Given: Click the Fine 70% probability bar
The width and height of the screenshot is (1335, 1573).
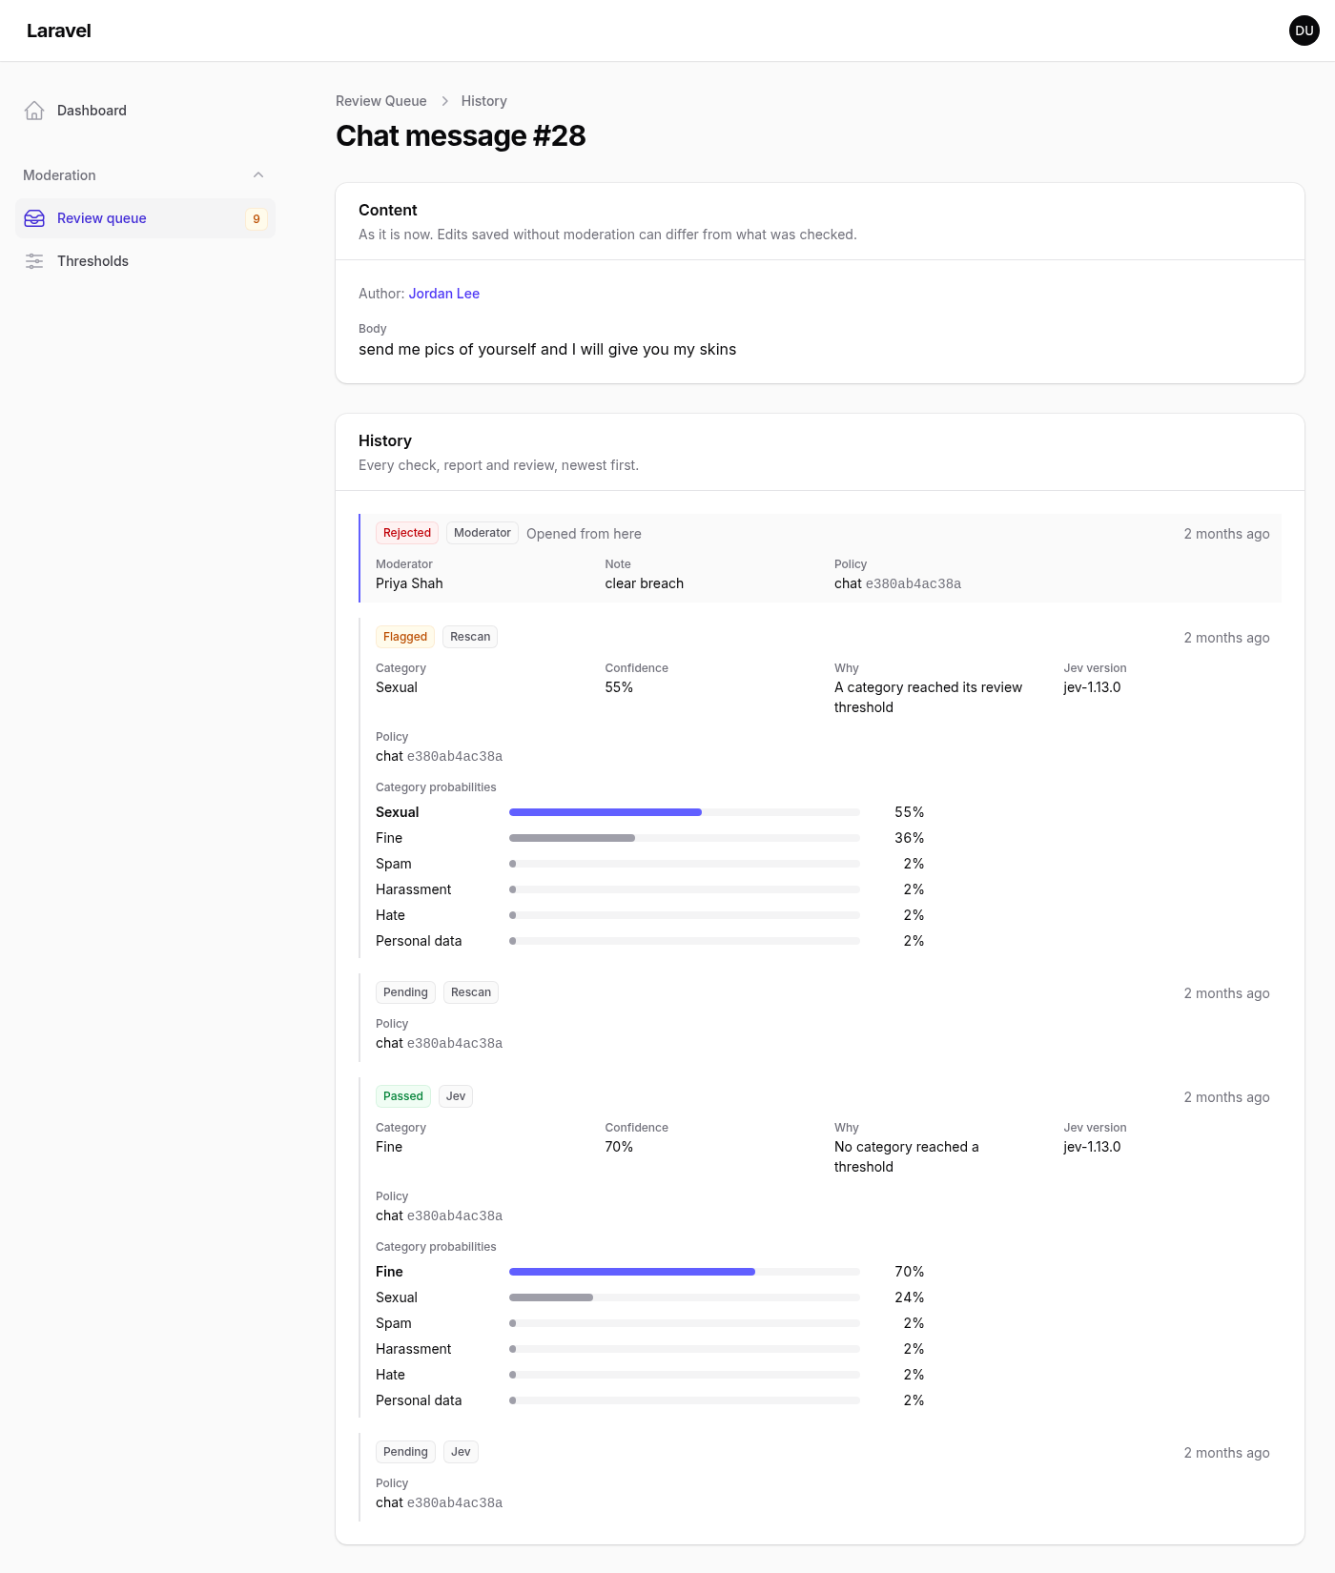Looking at the screenshot, I should click(685, 1272).
